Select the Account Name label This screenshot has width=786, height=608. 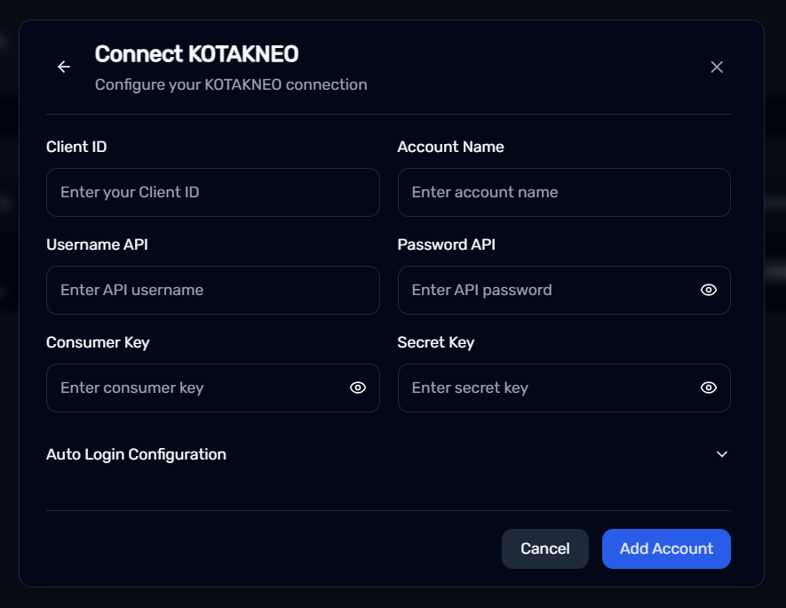coord(450,147)
